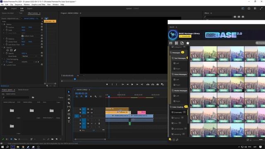The width and height of the screenshot is (265, 149).
Task: Select the Razor tool
Action: (x=69, y=103)
